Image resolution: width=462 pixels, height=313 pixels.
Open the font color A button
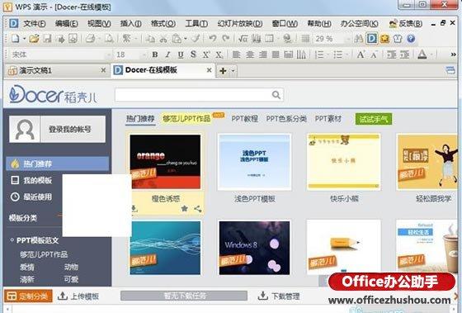pos(422,55)
